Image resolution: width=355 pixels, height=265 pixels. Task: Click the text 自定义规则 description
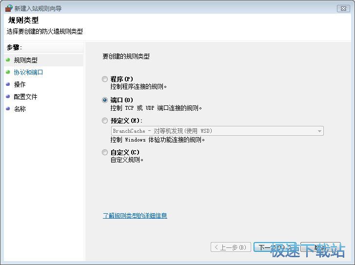point(127,160)
